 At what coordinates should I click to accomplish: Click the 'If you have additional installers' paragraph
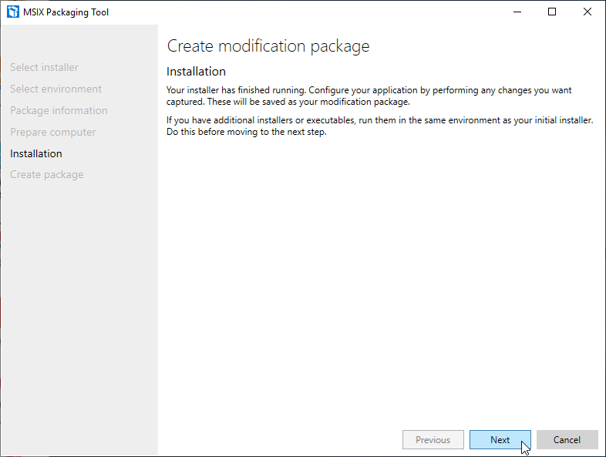point(379,126)
